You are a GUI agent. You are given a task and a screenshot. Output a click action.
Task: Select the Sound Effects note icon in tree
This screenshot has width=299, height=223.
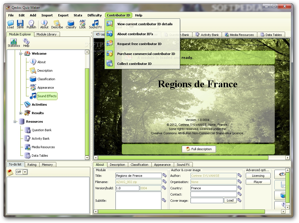click(x=33, y=96)
